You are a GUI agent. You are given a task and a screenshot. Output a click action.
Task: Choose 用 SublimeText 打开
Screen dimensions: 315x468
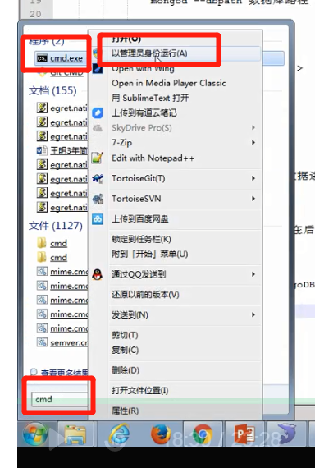click(150, 98)
